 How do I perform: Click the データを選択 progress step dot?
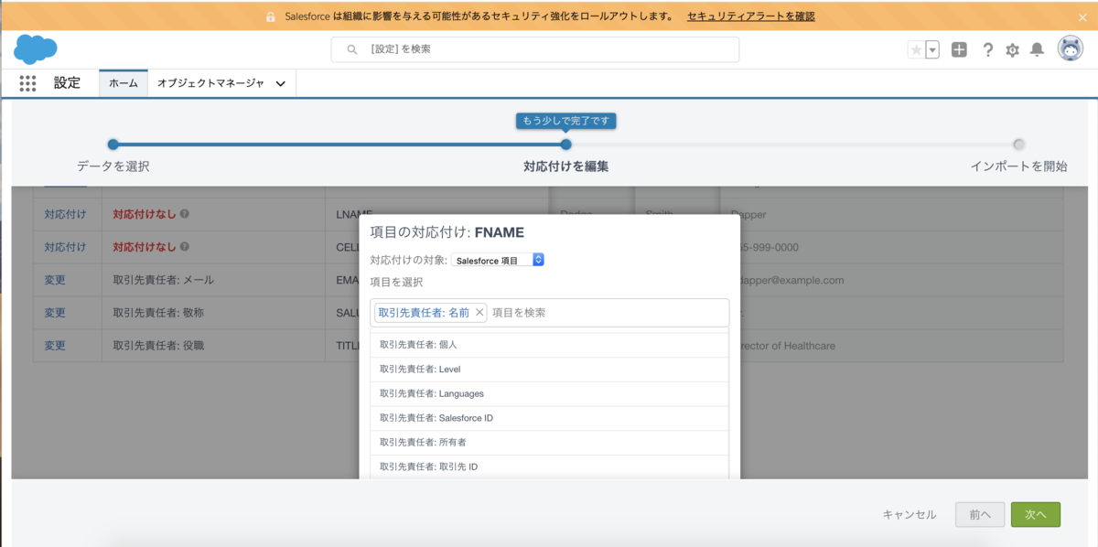(x=113, y=144)
